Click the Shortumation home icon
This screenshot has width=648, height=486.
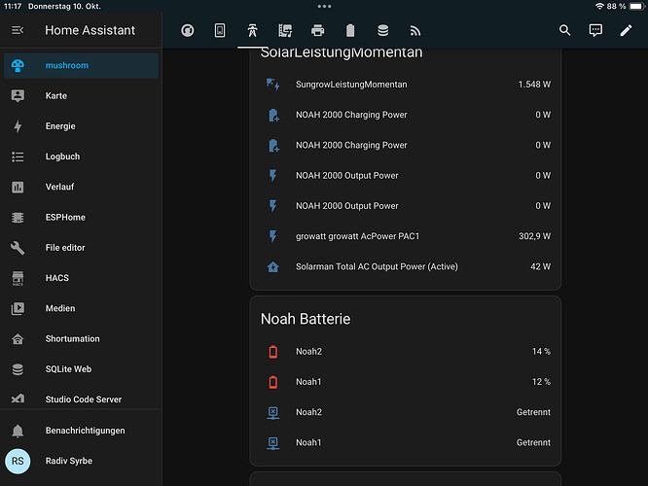point(18,339)
